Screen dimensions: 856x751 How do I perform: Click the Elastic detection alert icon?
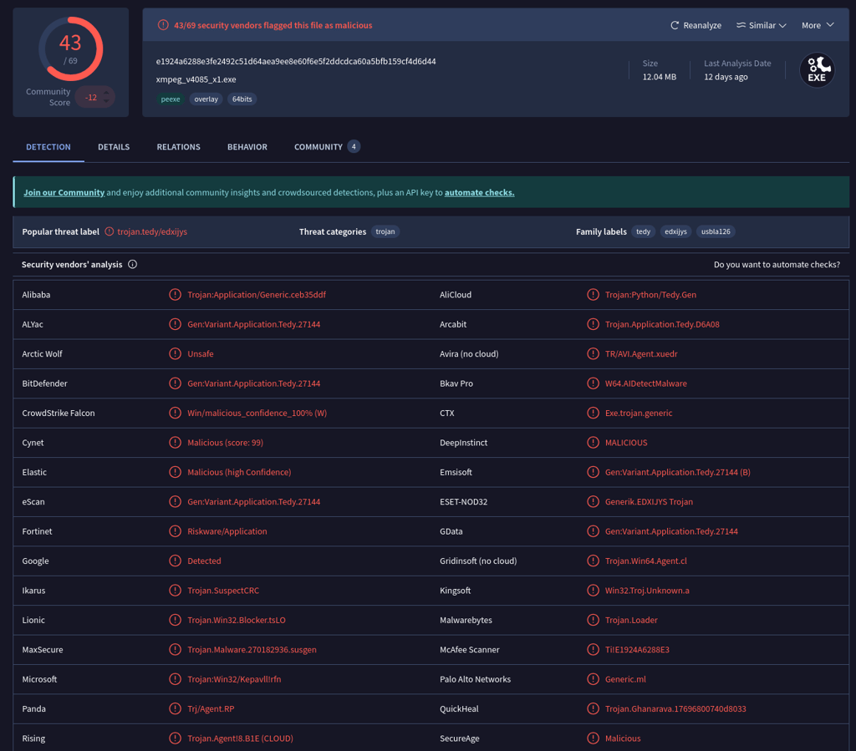[x=175, y=472]
